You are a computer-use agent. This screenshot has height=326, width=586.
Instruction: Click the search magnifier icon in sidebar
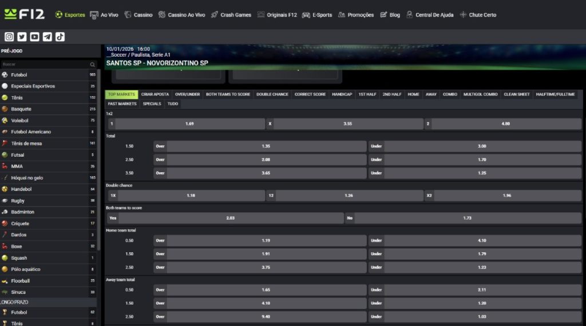pos(92,65)
